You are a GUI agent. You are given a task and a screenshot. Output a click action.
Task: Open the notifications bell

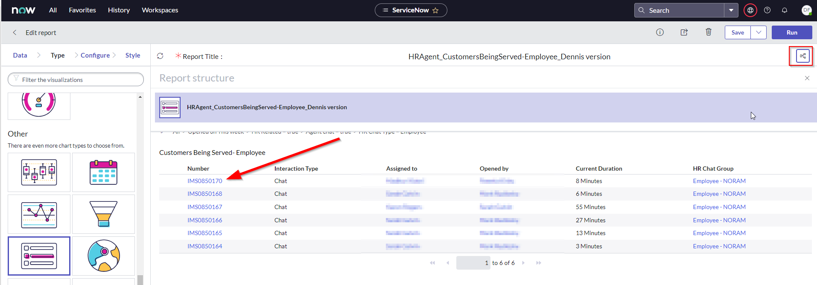pos(785,10)
